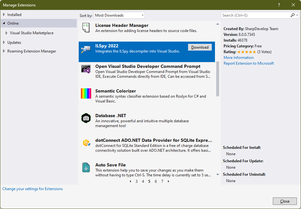Select the Auto Save File title
The image size is (301, 209).
(x=111, y=165)
